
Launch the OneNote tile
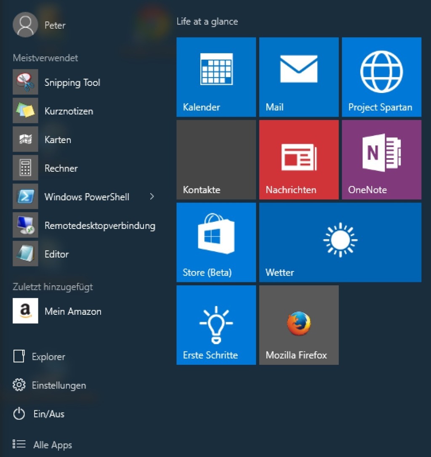tap(381, 160)
